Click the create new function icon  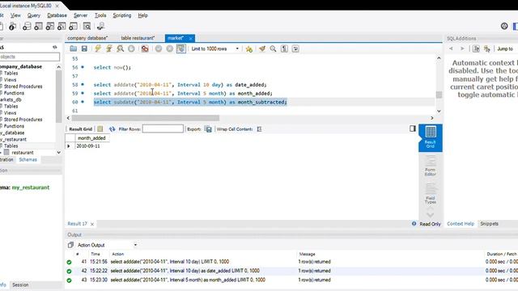[x=73, y=27]
